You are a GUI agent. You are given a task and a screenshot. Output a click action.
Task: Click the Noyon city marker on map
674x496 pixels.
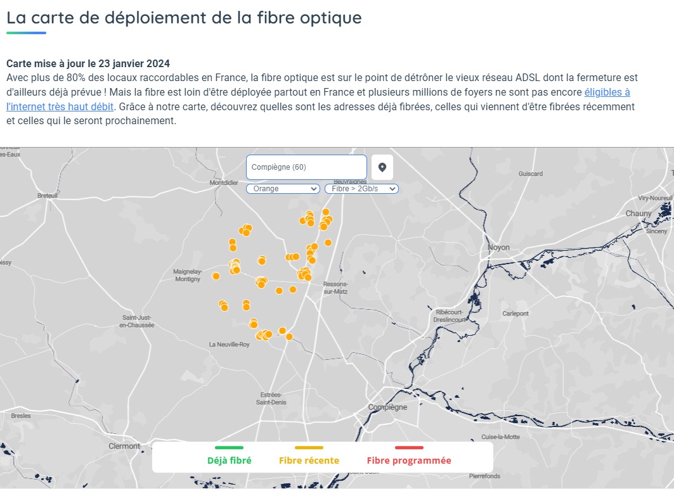[498, 247]
